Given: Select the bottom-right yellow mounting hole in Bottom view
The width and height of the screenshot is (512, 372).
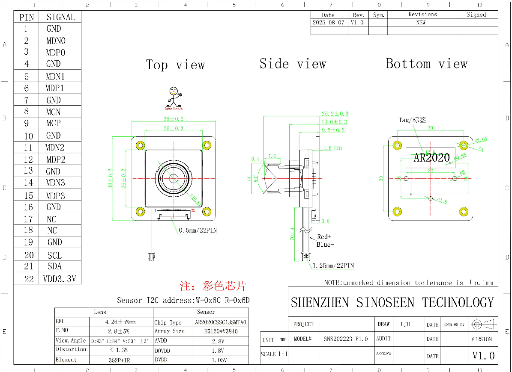Looking at the screenshot, I should (x=463, y=212).
